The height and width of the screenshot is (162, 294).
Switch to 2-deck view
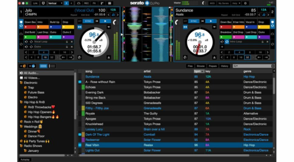coord(66,3)
